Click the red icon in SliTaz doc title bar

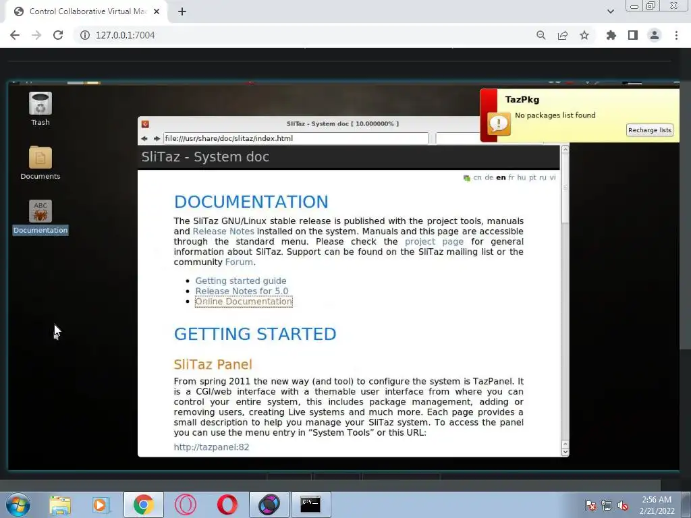pyautogui.click(x=145, y=124)
